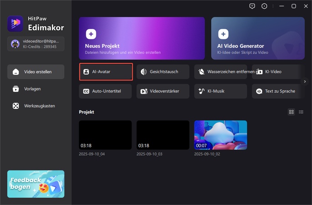Image resolution: width=312 pixels, height=205 pixels.
Task: Open the account profile avatar
Action: 15,44
